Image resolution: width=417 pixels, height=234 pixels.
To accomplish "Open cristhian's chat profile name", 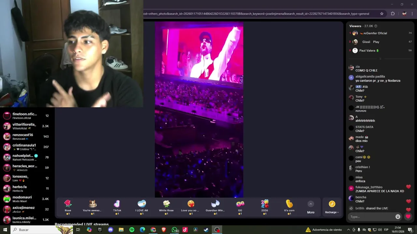I will point(363,167).
